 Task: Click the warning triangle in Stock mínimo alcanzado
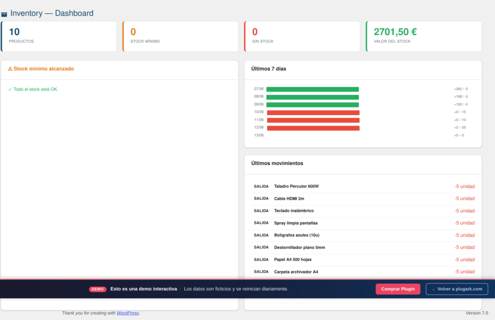click(10, 69)
